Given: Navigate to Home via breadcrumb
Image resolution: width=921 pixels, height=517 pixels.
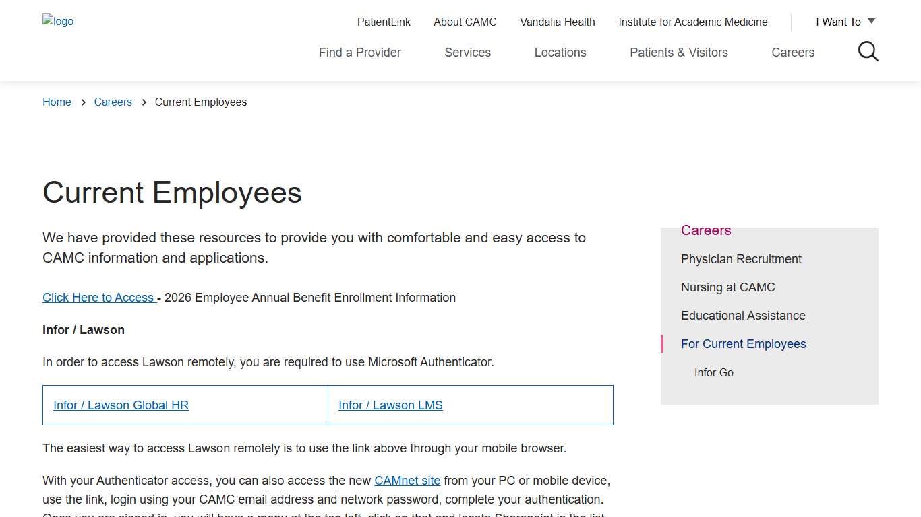Looking at the screenshot, I should click(x=57, y=102).
